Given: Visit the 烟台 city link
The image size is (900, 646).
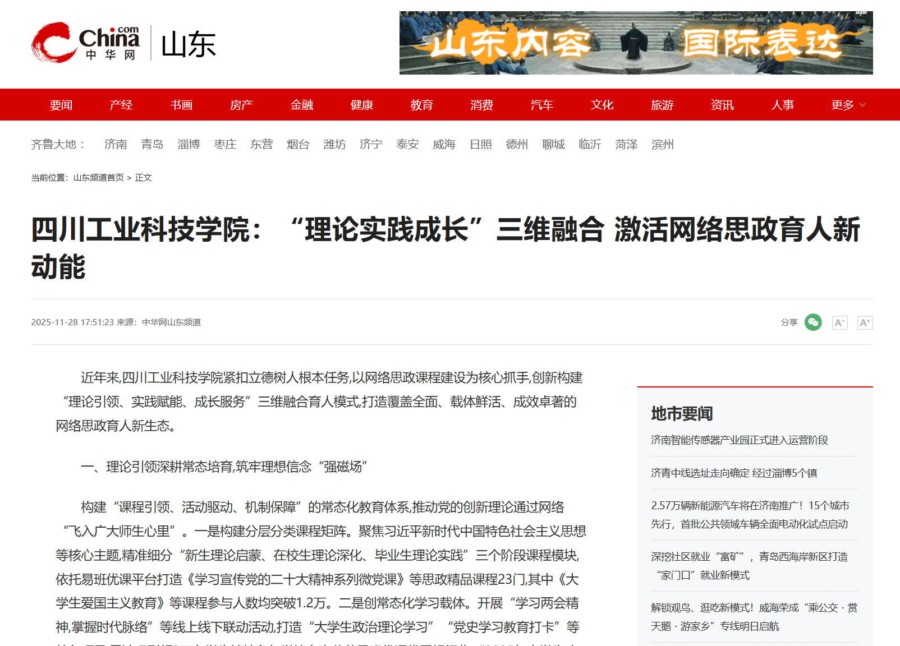Looking at the screenshot, I should [298, 145].
